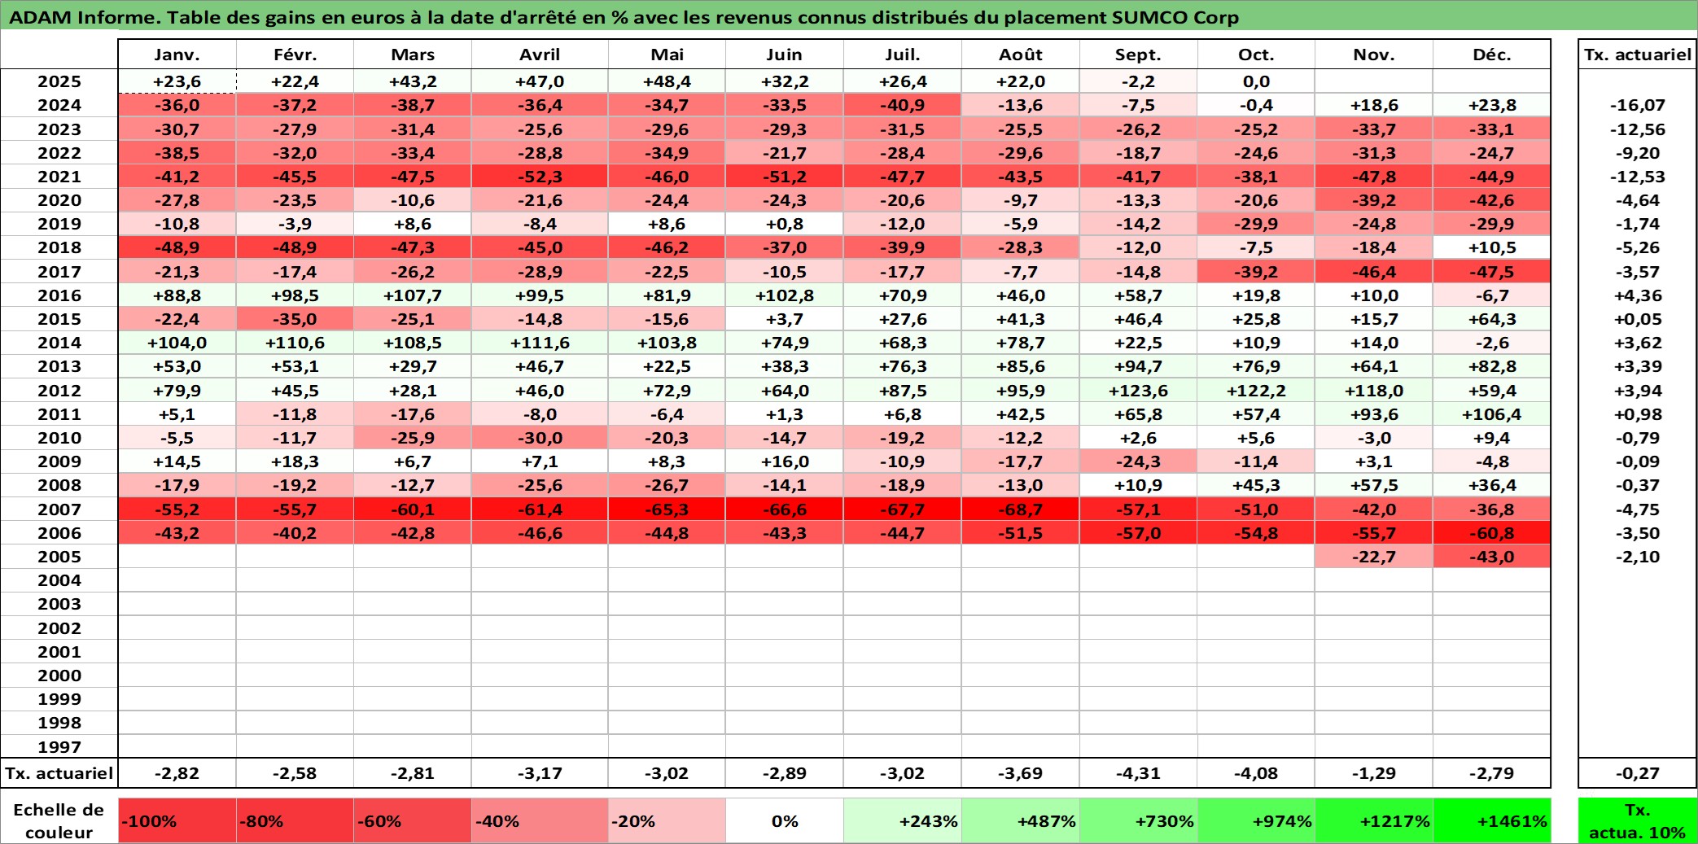Click the -100% red color scale swatch
The image size is (1698, 844).
[177, 820]
